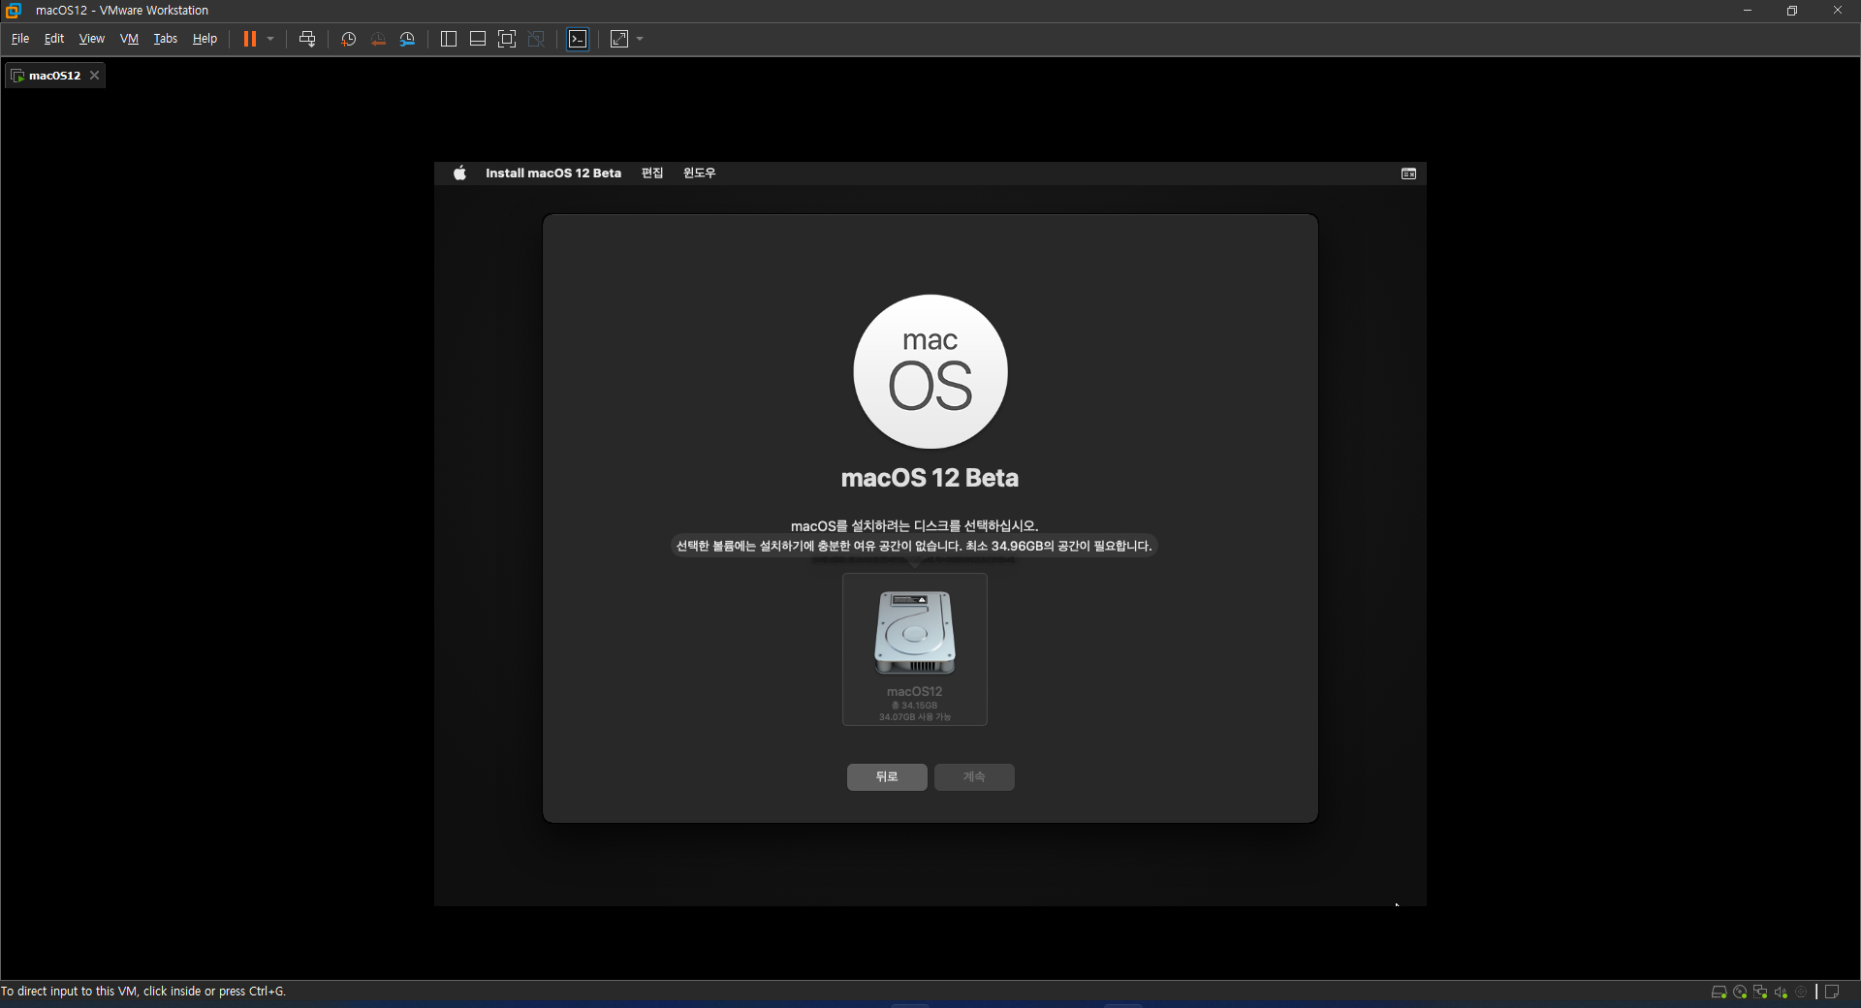
Task: Click the message log note icon
Action: click(1832, 992)
